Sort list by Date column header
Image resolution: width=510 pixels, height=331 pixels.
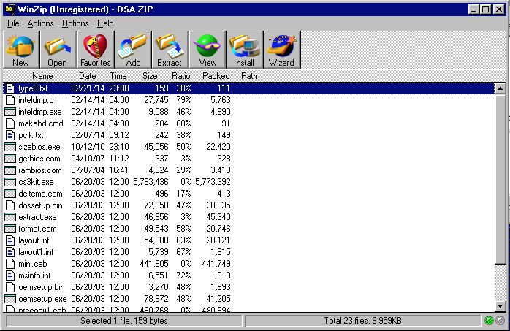coord(88,76)
